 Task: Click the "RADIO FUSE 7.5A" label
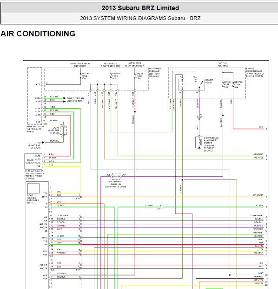coord(139,76)
